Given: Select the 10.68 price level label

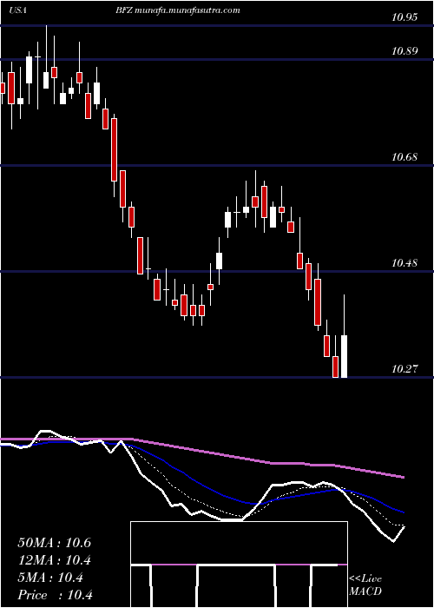Looking at the screenshot, I should [x=404, y=157].
